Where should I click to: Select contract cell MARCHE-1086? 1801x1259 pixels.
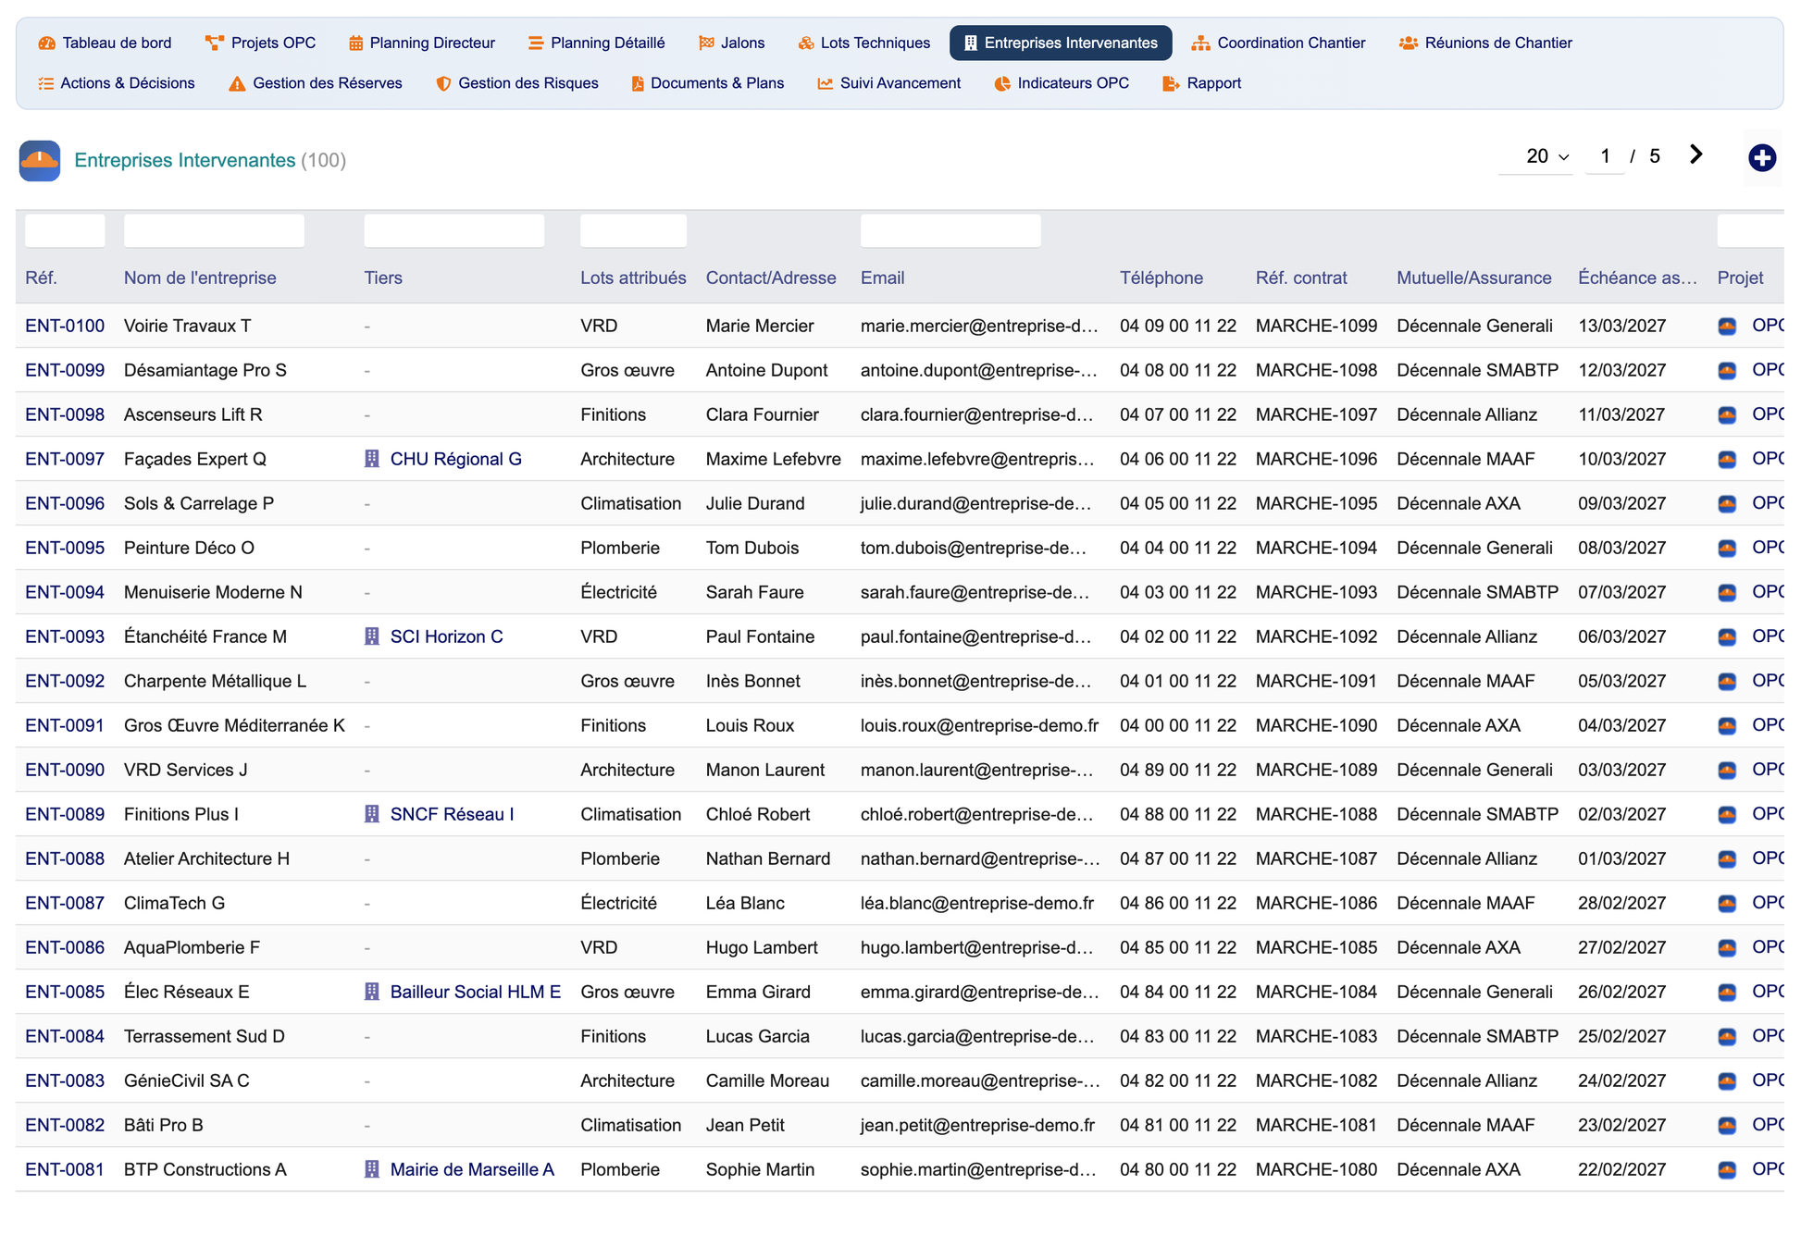click(1316, 903)
